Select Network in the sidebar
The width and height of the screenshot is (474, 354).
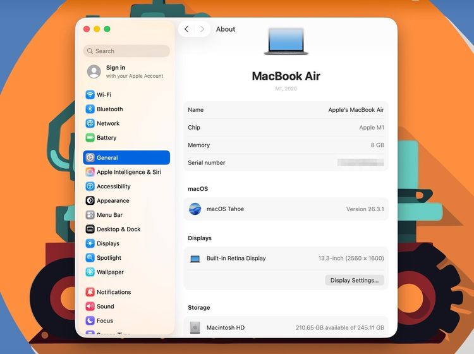(126, 123)
